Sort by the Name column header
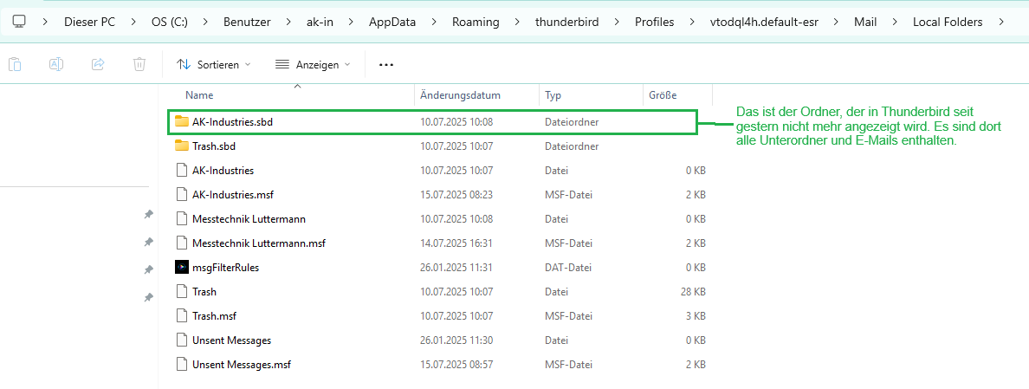 [199, 95]
